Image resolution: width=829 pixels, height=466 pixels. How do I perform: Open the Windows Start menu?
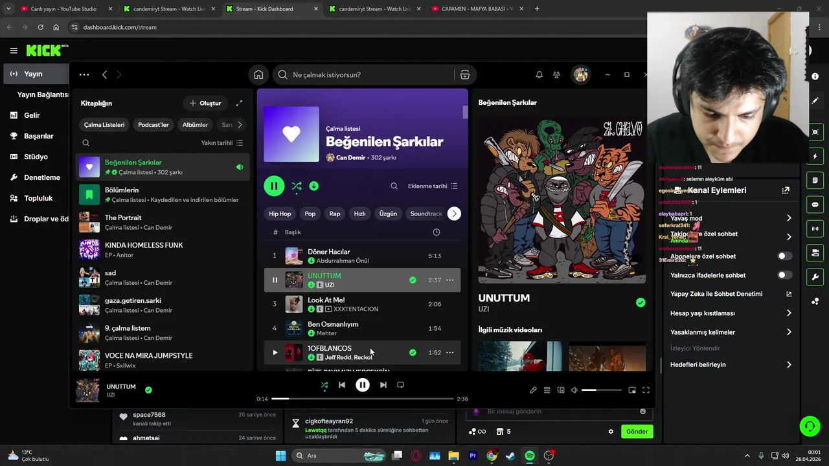(280, 456)
